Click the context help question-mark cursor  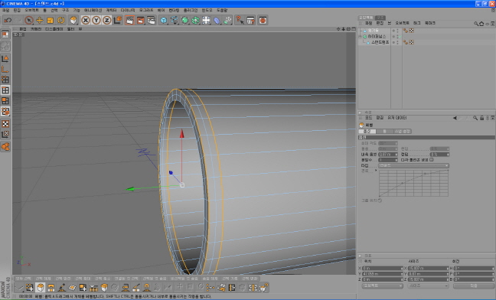pos(240,20)
